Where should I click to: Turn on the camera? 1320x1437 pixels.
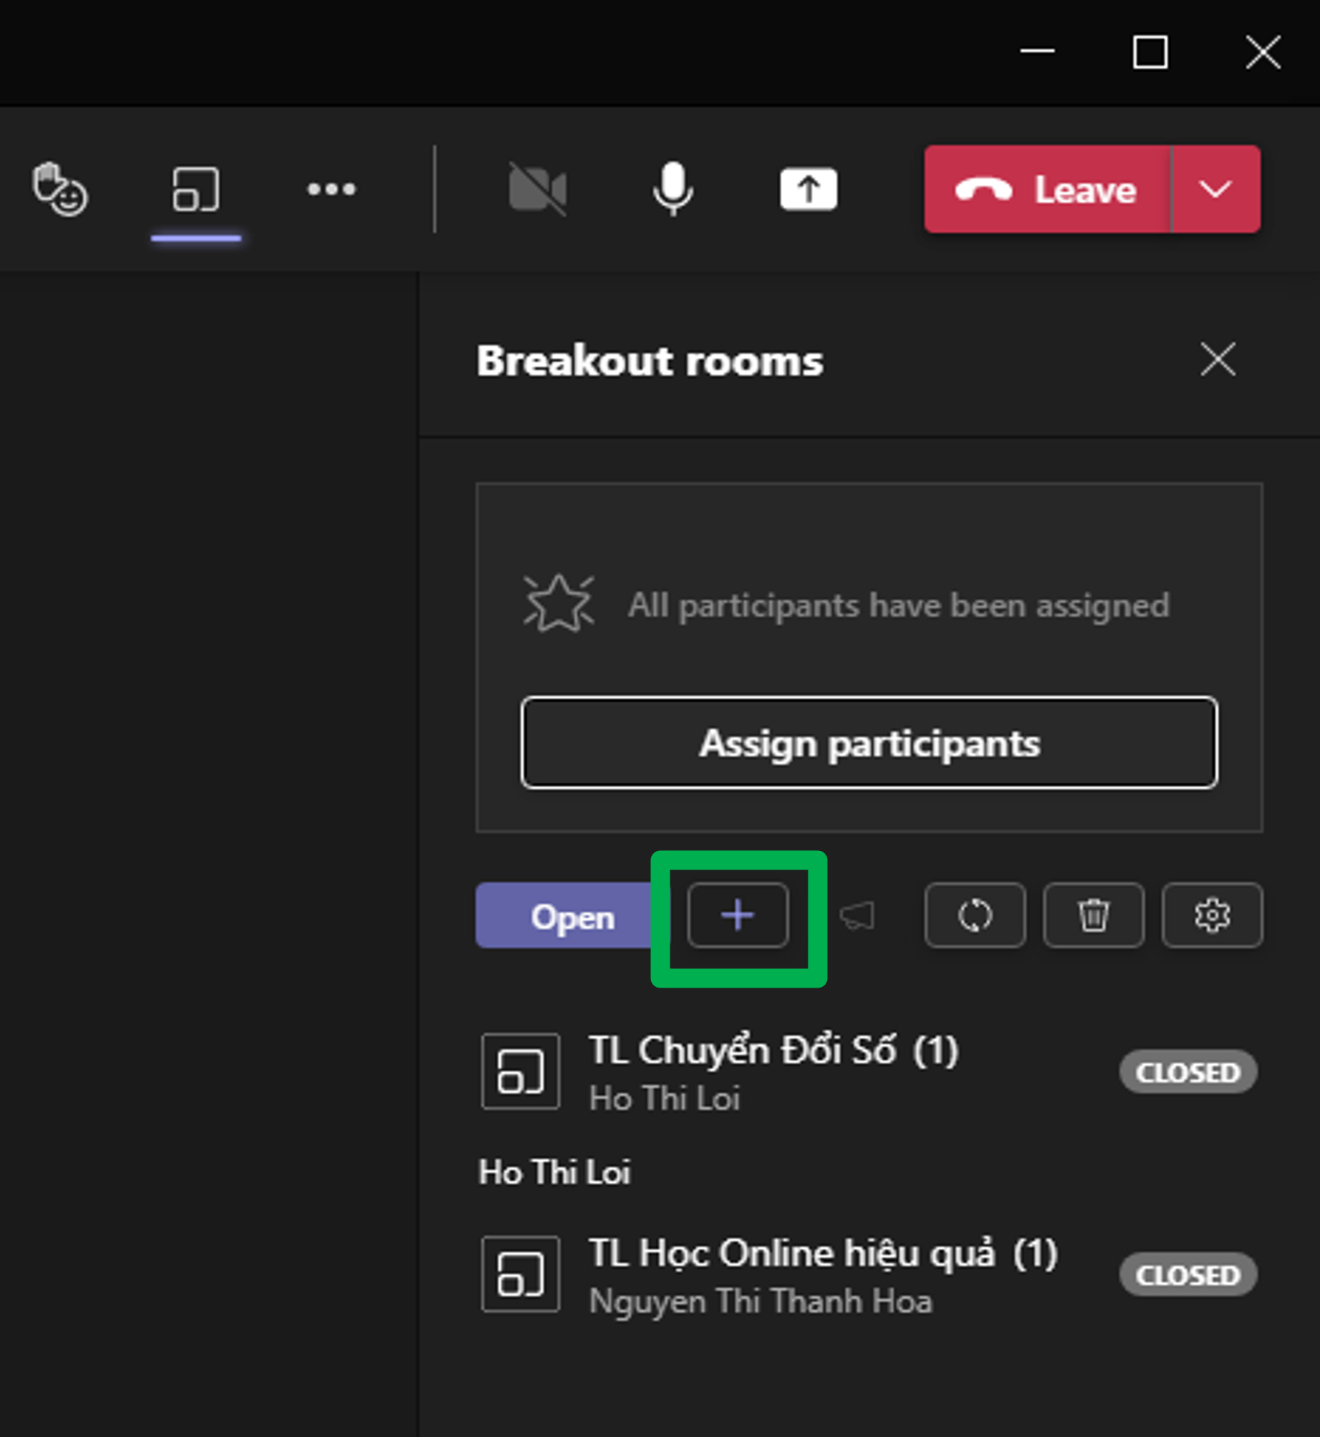537,190
